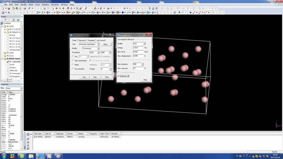This screenshot has height=159, width=283.
Task: Switch to the Job Control tab
Action: (100, 40)
